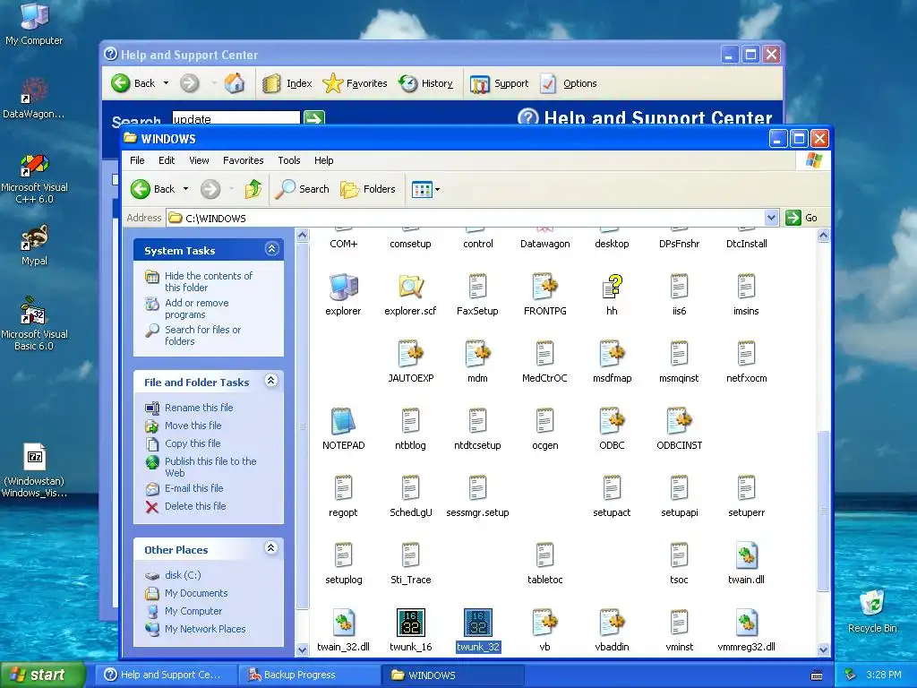Select the Recycle Bin desktop icon
917x688 pixels.
coord(872,611)
